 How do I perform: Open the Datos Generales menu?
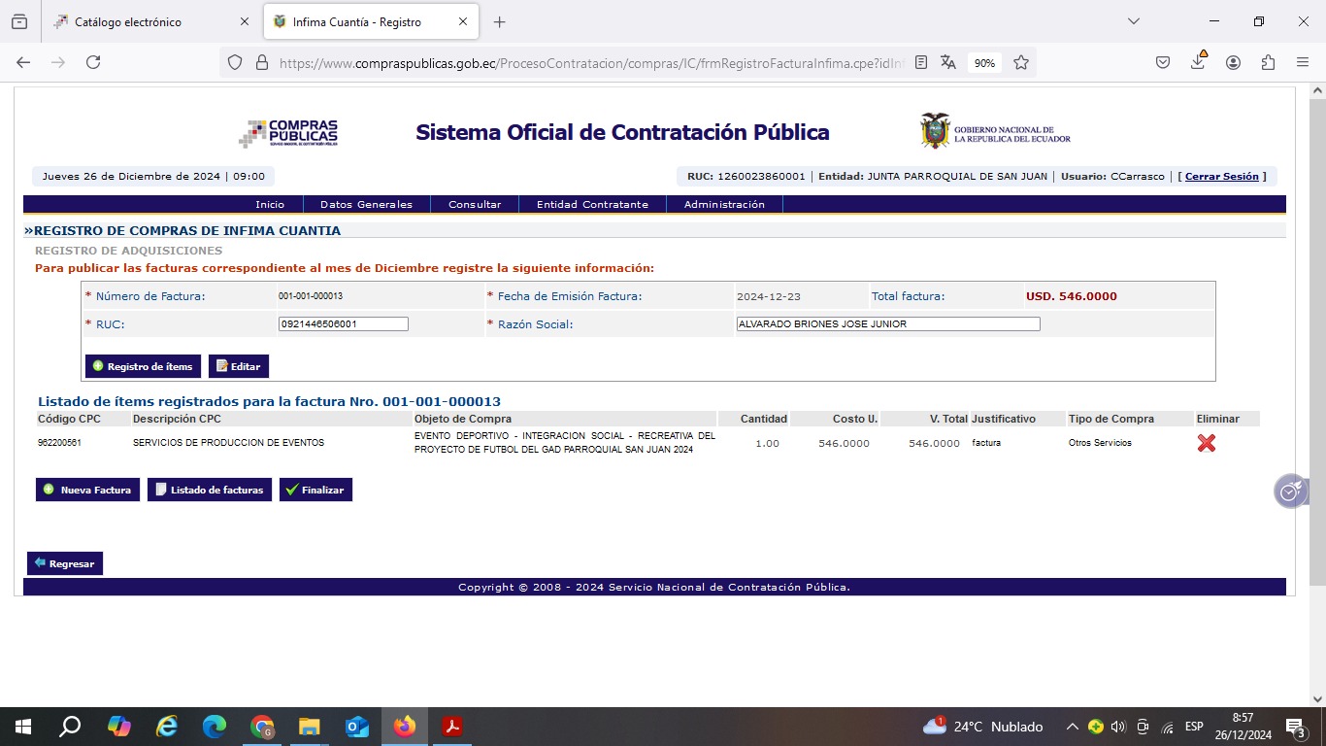(x=366, y=204)
